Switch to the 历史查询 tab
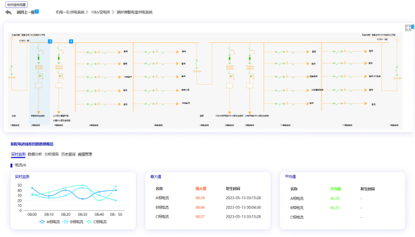This screenshot has height=237, width=415. (x=69, y=154)
